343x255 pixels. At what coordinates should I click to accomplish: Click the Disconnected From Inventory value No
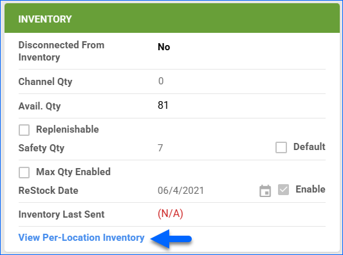[x=164, y=47]
